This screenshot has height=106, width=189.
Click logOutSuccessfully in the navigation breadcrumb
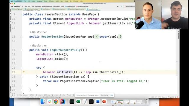[82, 6]
